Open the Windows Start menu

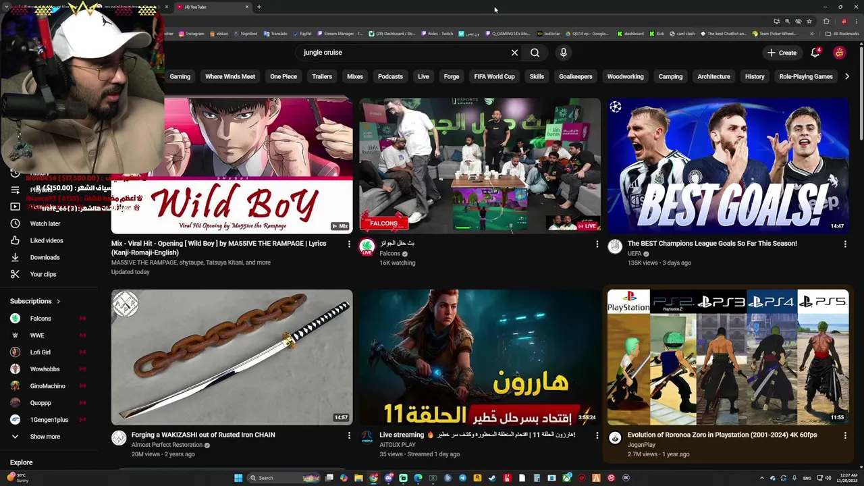click(x=238, y=478)
